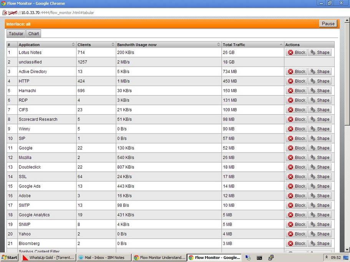Click the 1257 clients cell

[96, 62]
